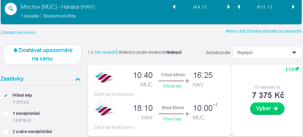Viewport: 303px width, 137px height.
Task: Click Dostávat upozornění na cenu button
Action: coord(42,54)
